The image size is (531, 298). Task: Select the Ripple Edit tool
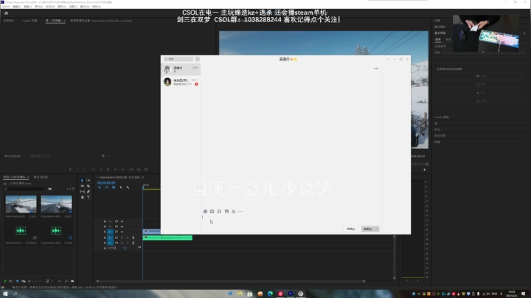click(x=83, y=186)
